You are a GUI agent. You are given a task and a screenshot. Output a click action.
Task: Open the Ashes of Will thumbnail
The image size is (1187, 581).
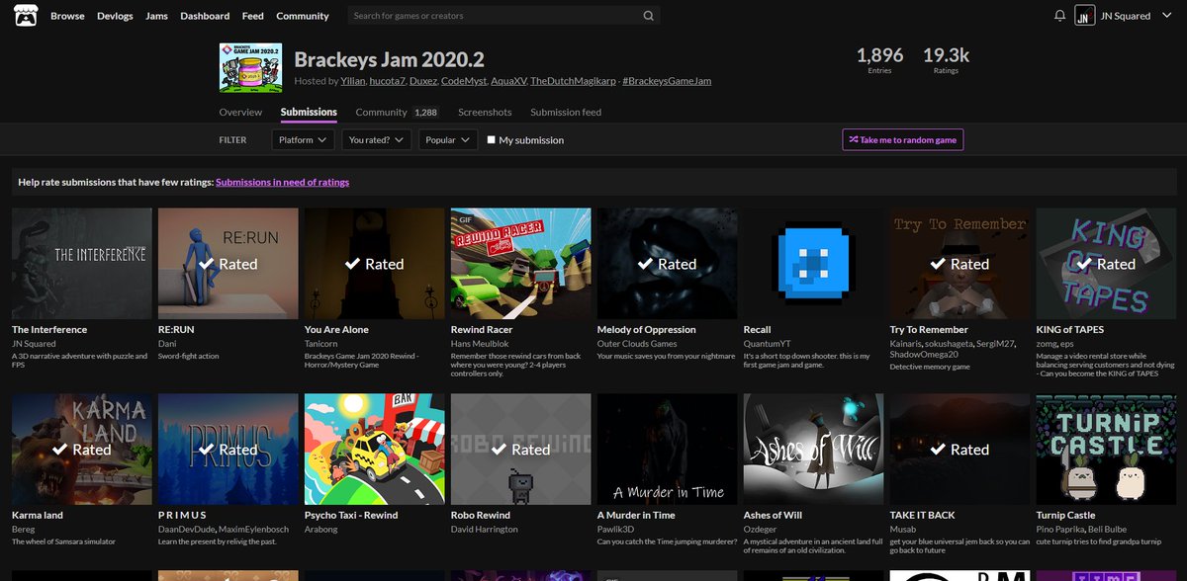[814, 450]
